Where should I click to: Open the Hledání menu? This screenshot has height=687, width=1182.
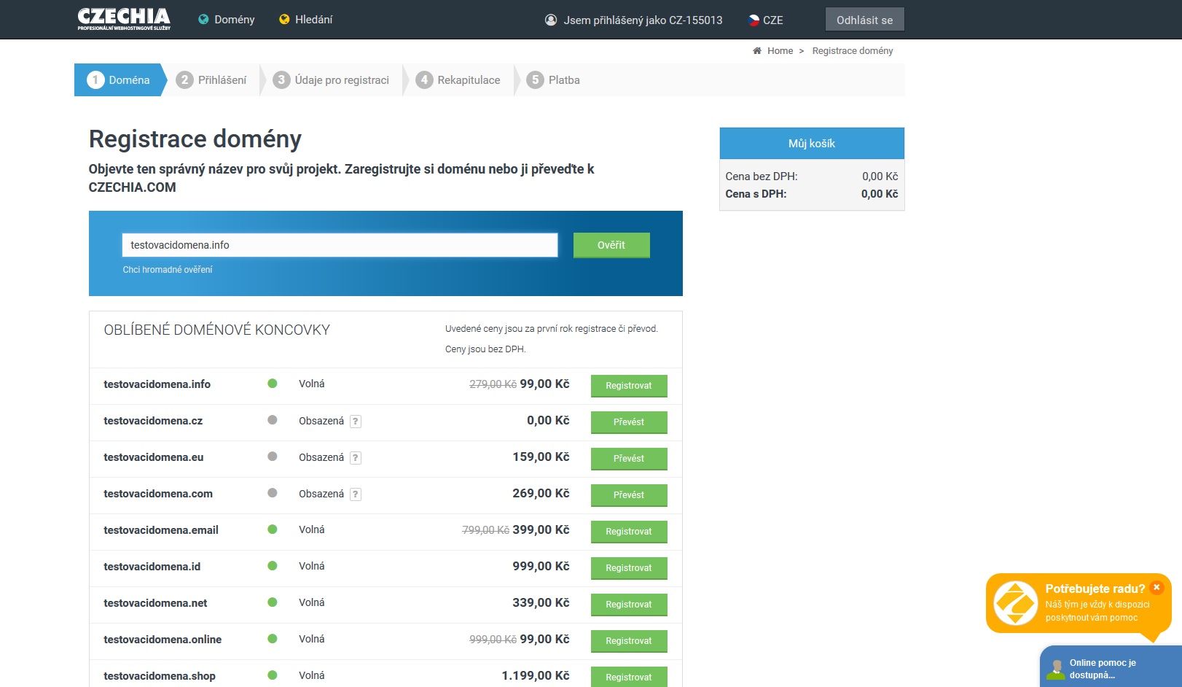pos(306,20)
